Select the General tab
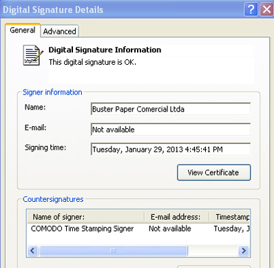 point(23,30)
